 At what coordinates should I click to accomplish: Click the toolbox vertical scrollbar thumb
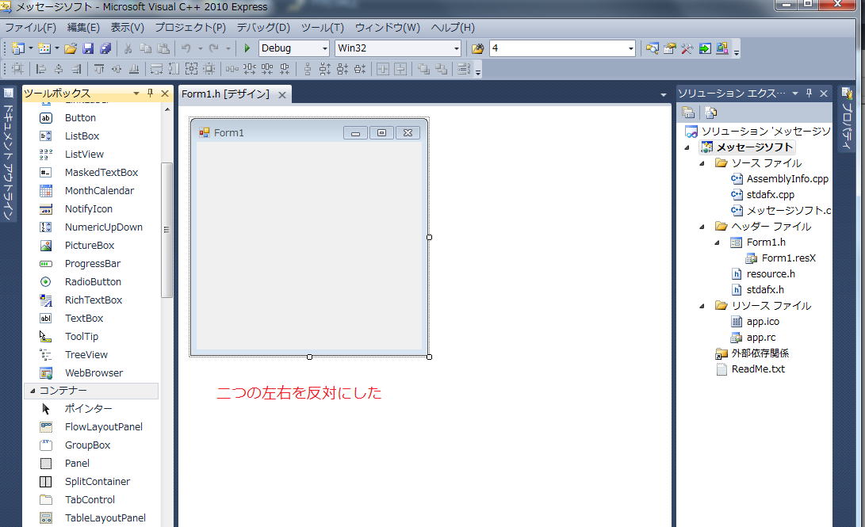166,230
